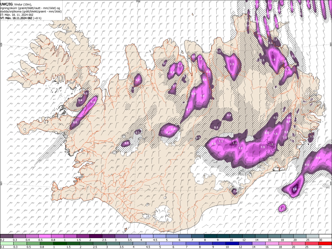Click the 'IT: Mán. 18. 11. 2024 00Z' line
The height and width of the screenshot is (249, 332).
17,15
